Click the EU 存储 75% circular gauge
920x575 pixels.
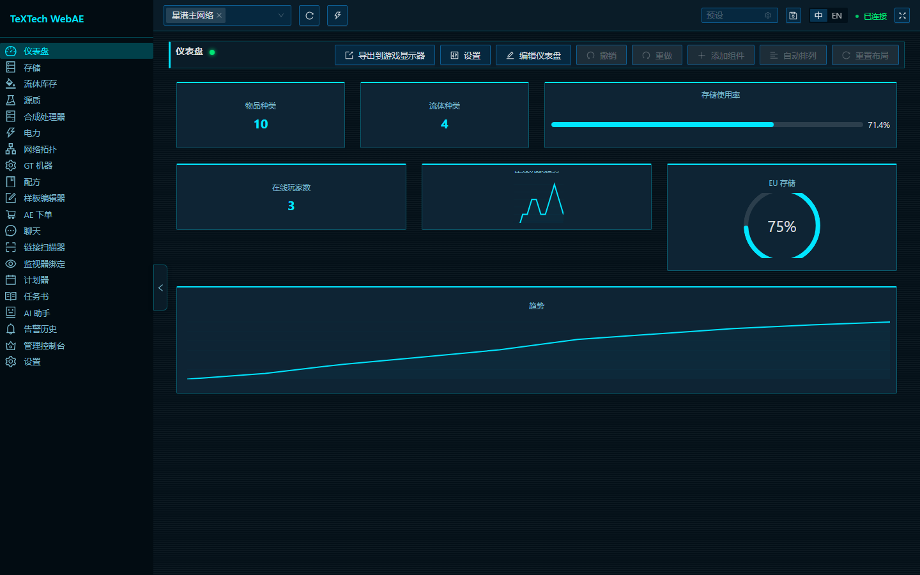tap(782, 226)
